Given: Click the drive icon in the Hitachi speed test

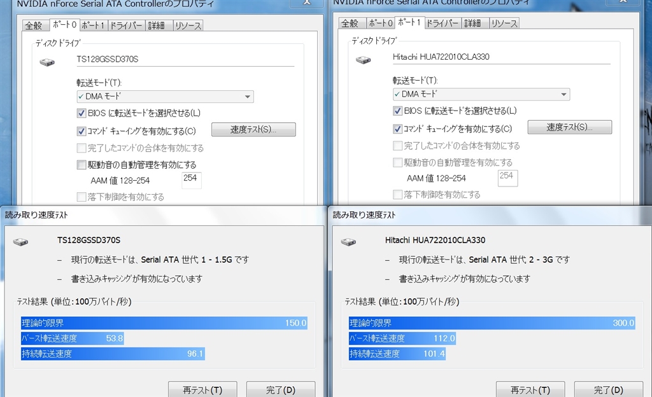Looking at the screenshot, I should tap(348, 242).
